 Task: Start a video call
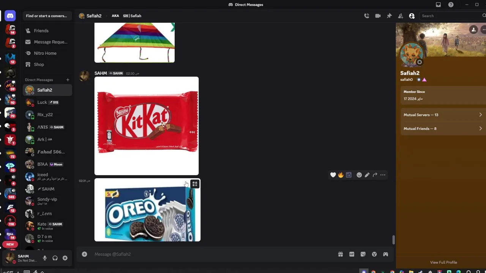[378, 16]
